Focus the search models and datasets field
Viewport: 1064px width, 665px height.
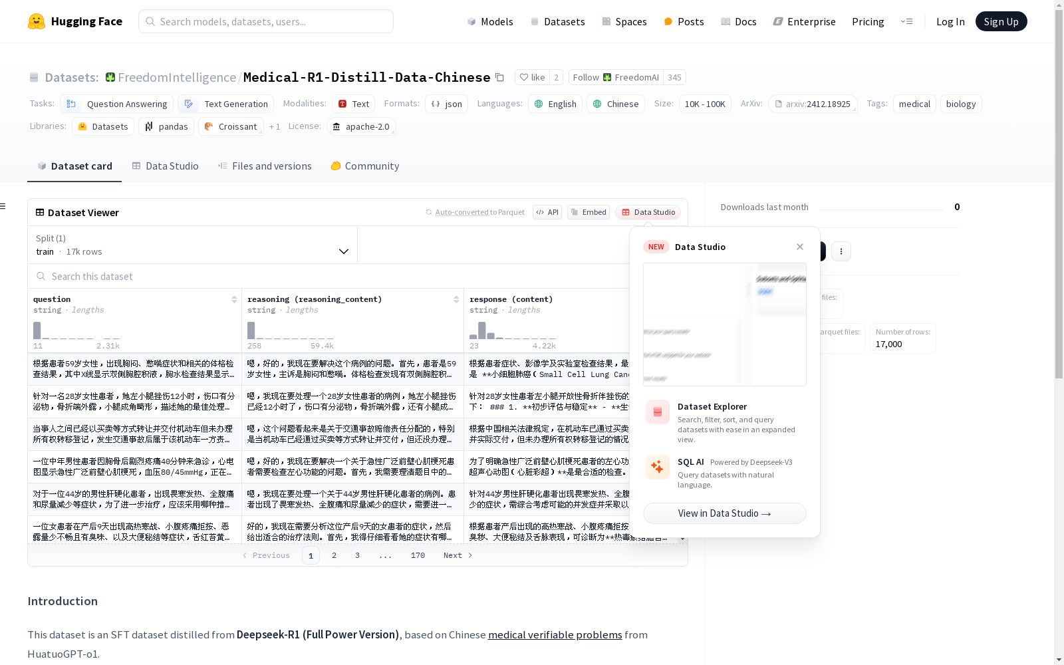[x=266, y=21]
